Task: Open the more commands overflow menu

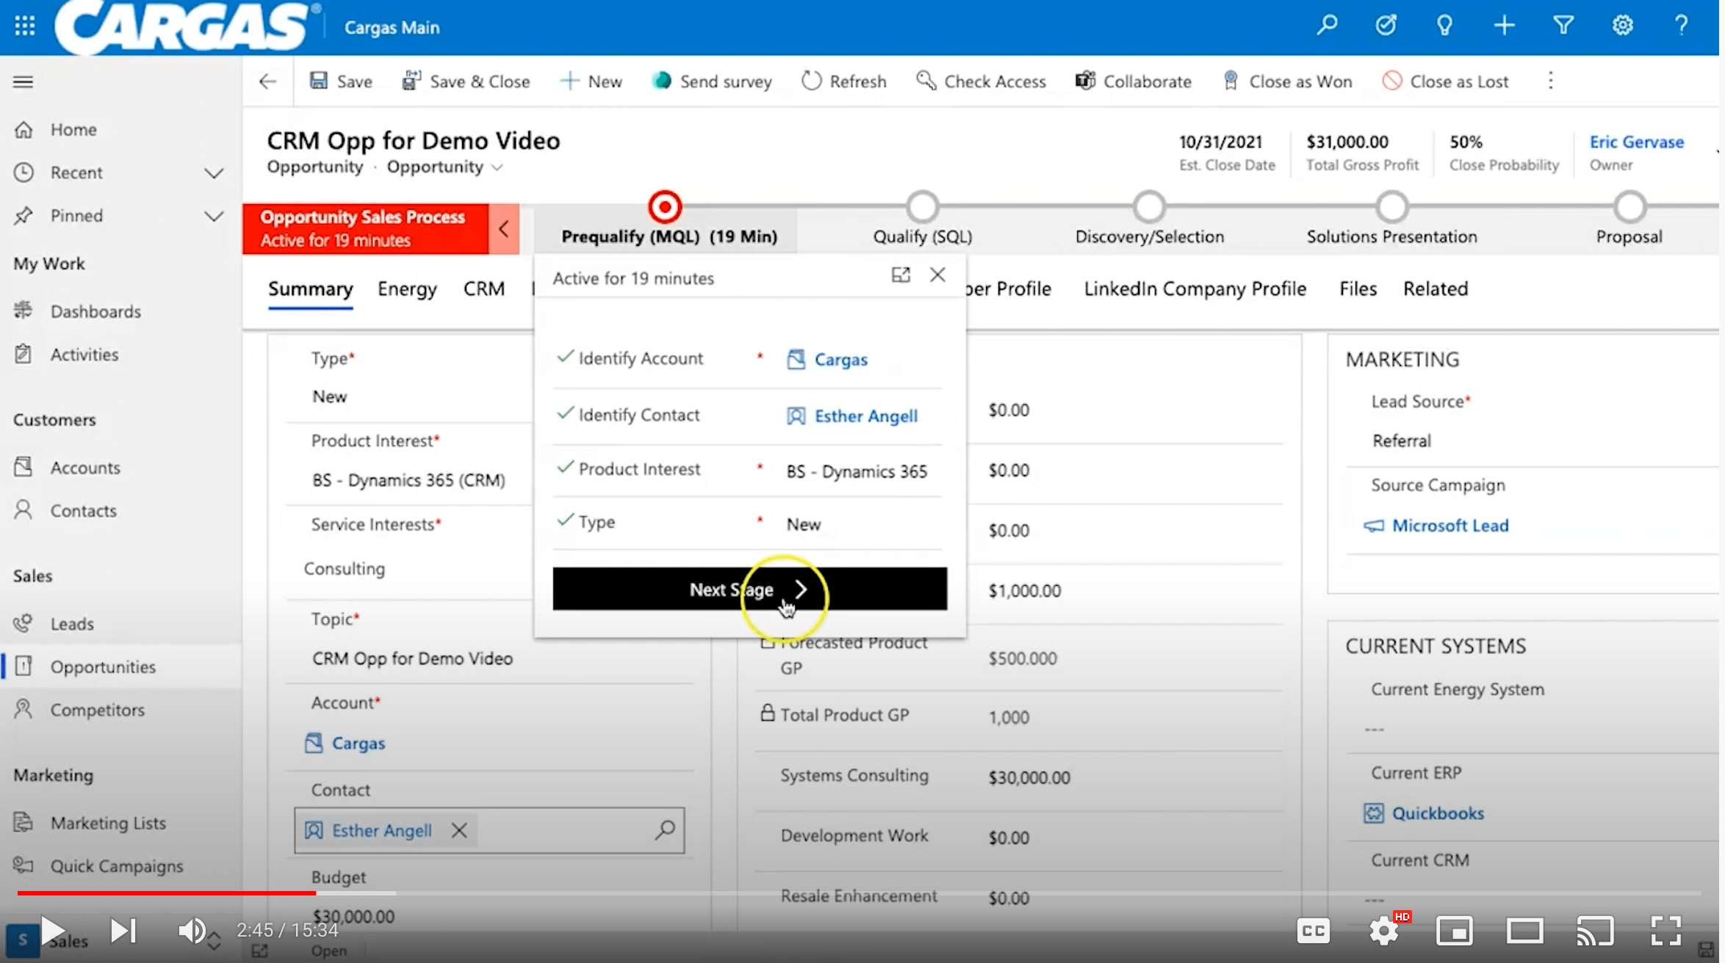Action: [1551, 81]
